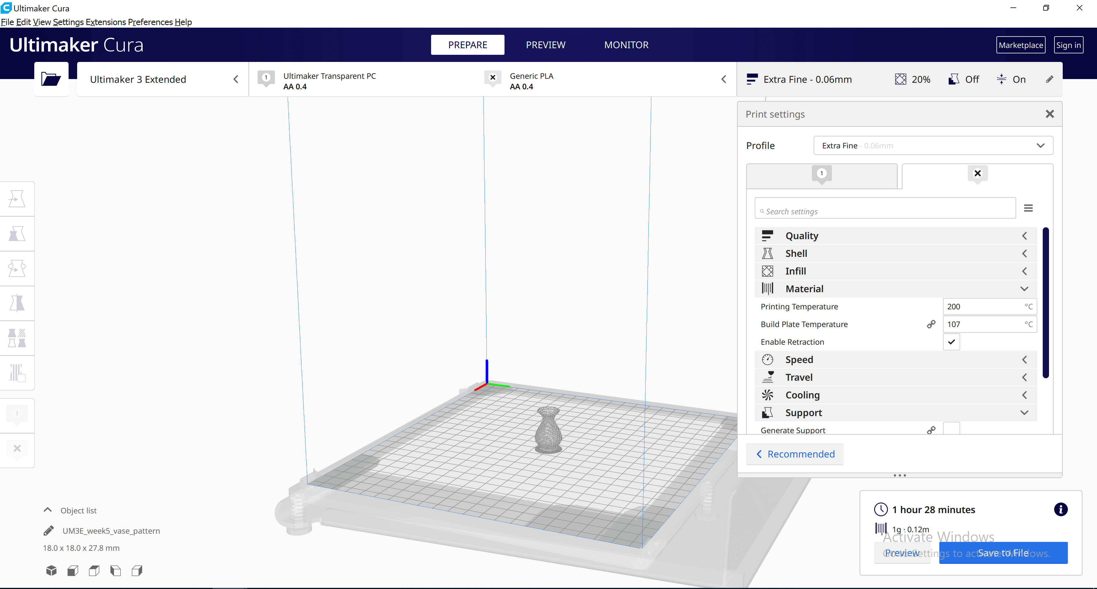Click pencil icon next to UM3E_week5_vase_pattern

point(49,531)
